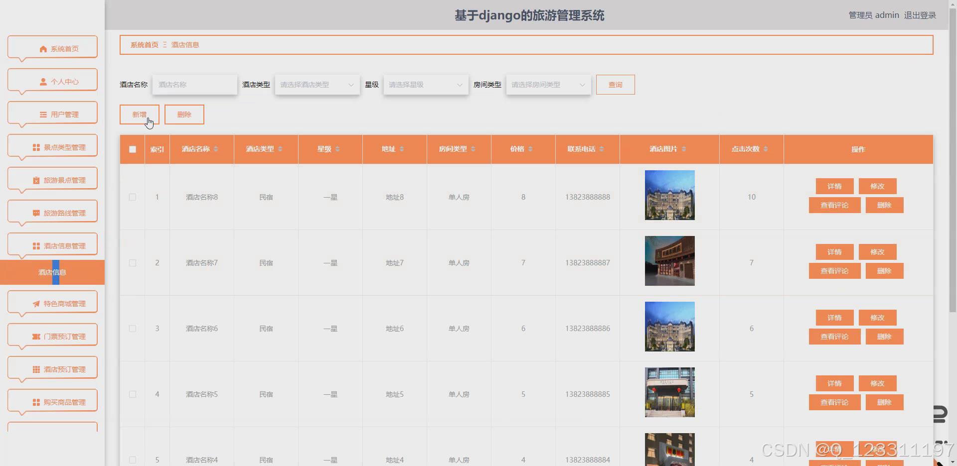
Task: Click the 地址5 address cell
Action: pos(395,394)
